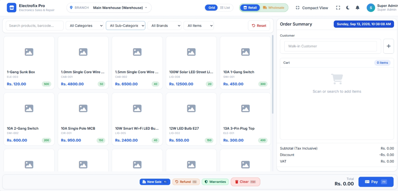
Task: Click the Refund button
Action: (x=186, y=182)
